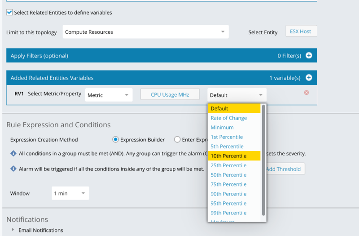The width and height of the screenshot is (359, 236).
Task: Open the Metric type dropdown
Action: click(x=109, y=95)
